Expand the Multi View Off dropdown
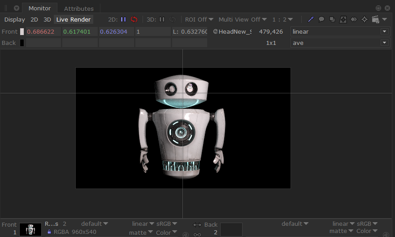The height and width of the screenshot is (237, 395). [243, 20]
